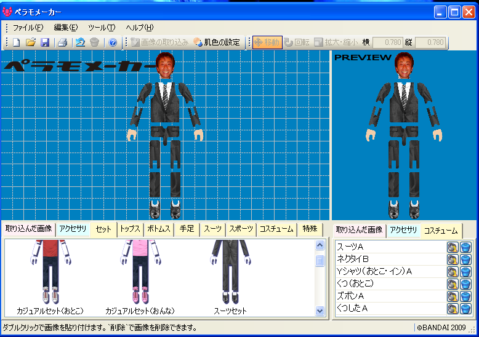Open the ツール(T) menu
Screen dimensions: 479x337
click(102, 28)
